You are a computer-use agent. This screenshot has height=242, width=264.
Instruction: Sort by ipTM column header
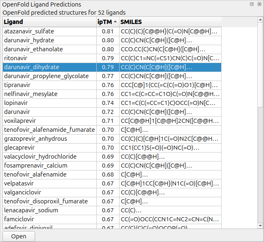point(108,22)
